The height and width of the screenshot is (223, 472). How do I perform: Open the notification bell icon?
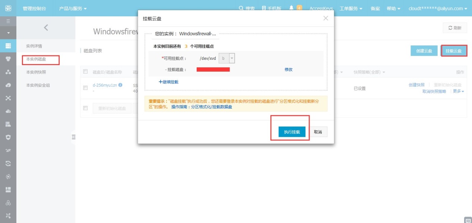point(291,8)
